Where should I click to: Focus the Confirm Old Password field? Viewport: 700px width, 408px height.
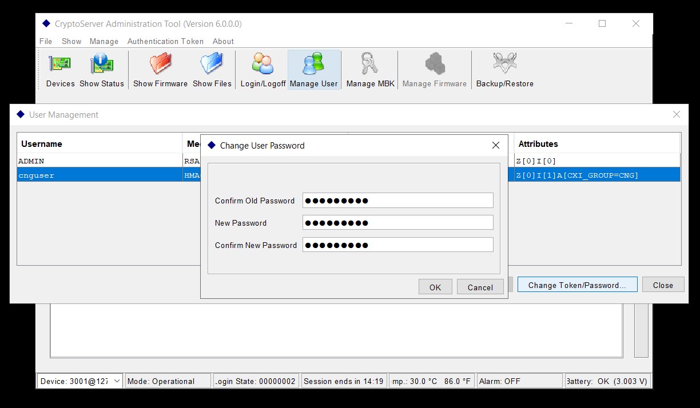pyautogui.click(x=398, y=200)
